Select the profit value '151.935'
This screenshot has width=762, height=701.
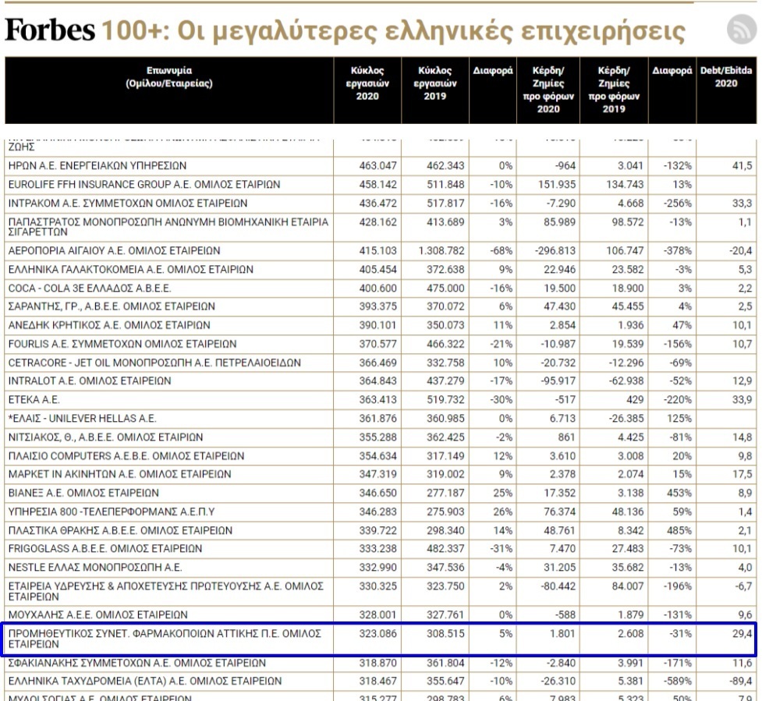coord(558,185)
